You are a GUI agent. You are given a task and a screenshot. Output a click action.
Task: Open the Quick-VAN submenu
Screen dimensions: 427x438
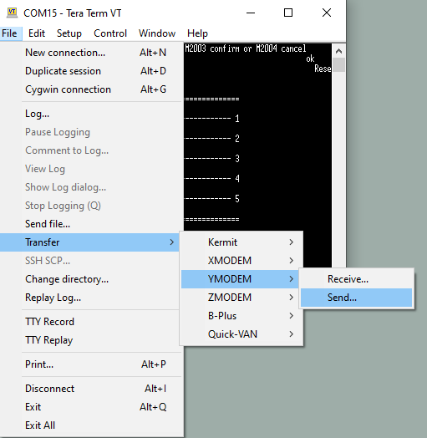click(241, 334)
